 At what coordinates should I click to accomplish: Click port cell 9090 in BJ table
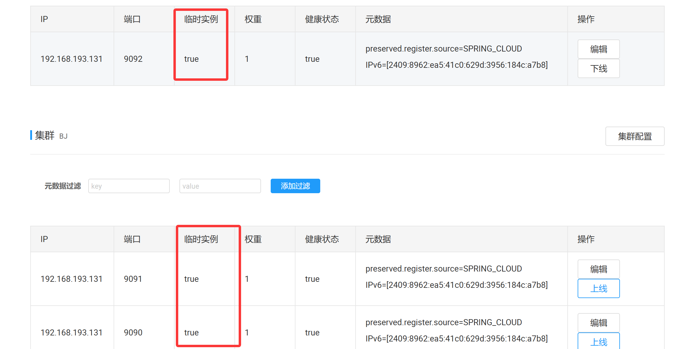click(x=133, y=332)
